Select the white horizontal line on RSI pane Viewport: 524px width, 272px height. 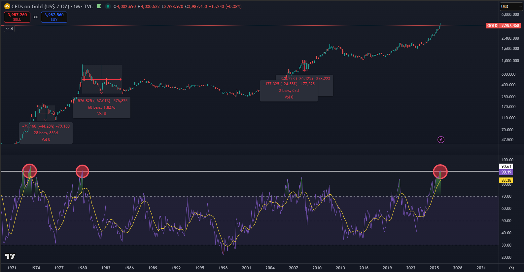pyautogui.click(x=231, y=171)
